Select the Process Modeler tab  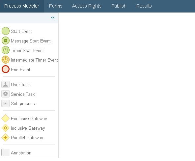(22, 6)
